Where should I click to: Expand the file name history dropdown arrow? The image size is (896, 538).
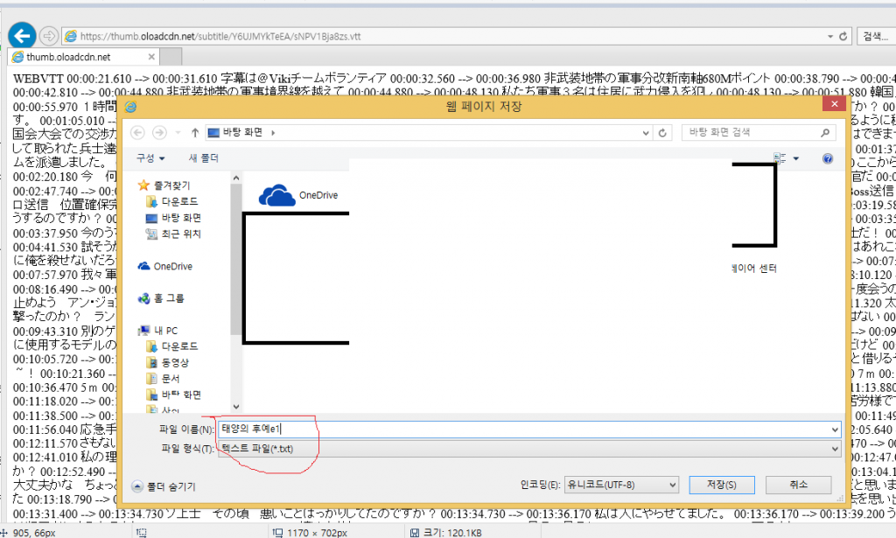[x=833, y=430]
